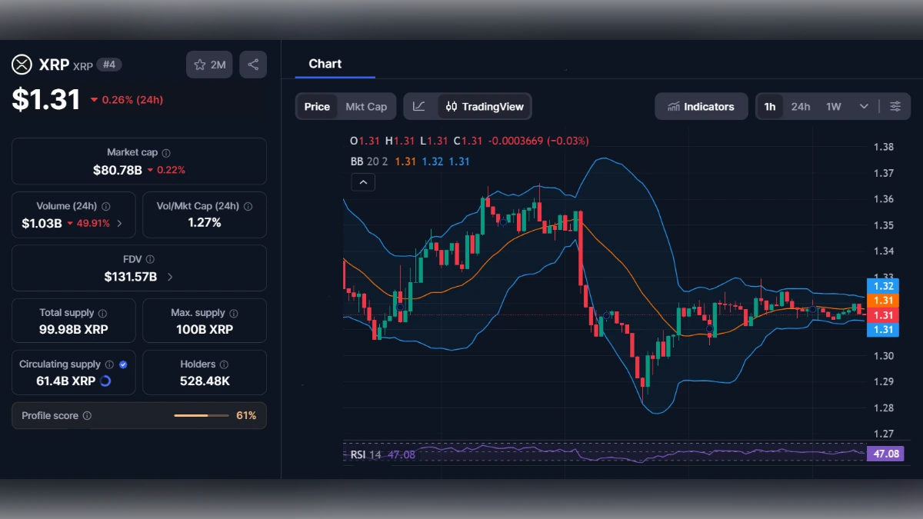Select the TradingView candlestick chart icon

point(453,106)
